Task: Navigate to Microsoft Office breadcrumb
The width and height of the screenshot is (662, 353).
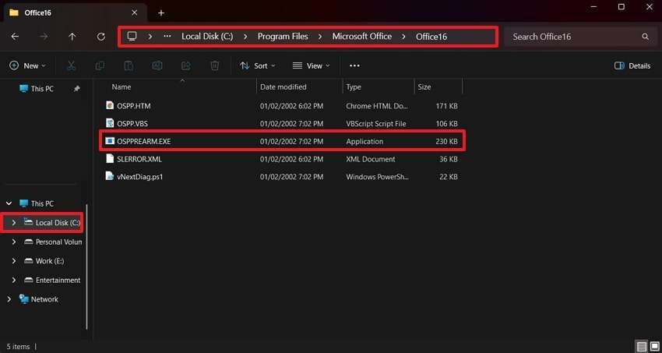Action: [362, 37]
